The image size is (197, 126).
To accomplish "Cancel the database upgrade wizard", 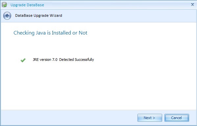I will (x=177, y=118).
